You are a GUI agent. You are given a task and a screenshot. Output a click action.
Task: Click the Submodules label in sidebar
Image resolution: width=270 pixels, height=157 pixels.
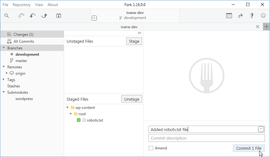pyautogui.click(x=17, y=92)
